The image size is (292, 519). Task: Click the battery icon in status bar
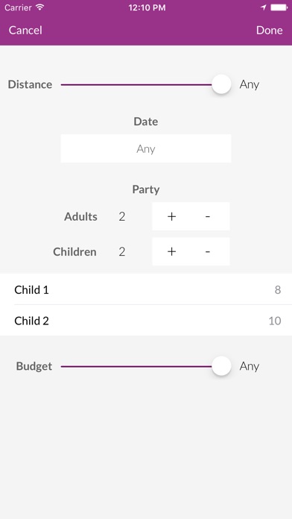(x=279, y=7)
